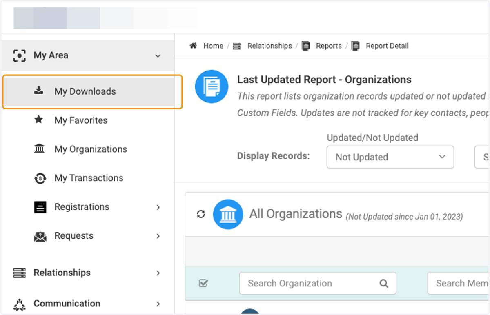Click the Communication icon in sidebar
The height and width of the screenshot is (315, 490).
[x=19, y=304]
